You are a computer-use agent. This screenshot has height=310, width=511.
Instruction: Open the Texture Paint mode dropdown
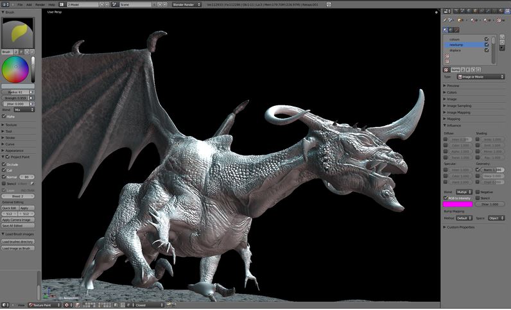pyautogui.click(x=45, y=305)
